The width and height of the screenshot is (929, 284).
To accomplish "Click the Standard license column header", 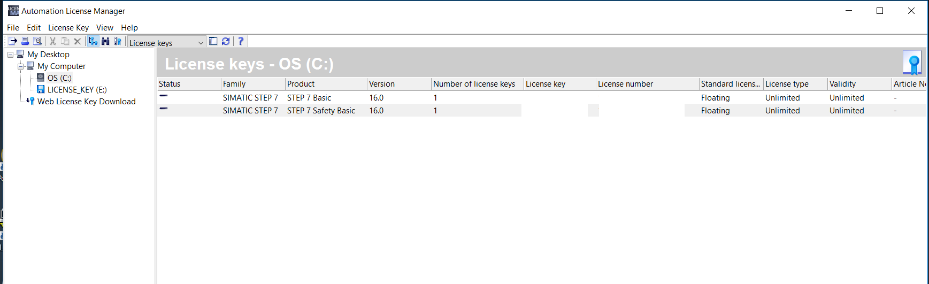I will click(731, 83).
